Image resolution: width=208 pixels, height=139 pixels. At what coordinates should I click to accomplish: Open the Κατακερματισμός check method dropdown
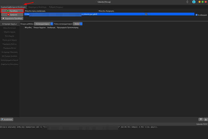tap(44, 24)
